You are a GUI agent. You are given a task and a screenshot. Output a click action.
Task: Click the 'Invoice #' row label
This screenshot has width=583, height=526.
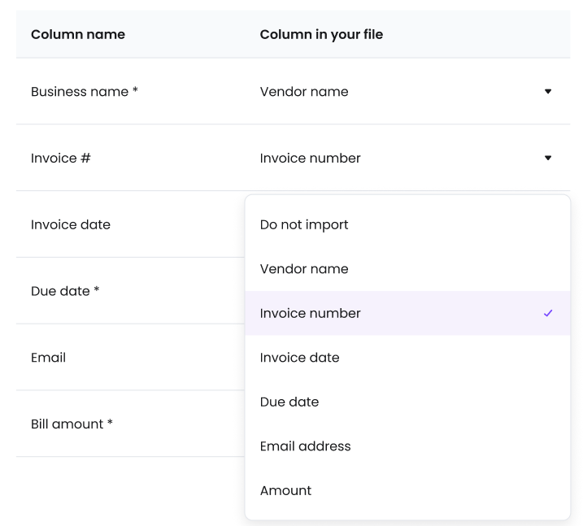61,159
